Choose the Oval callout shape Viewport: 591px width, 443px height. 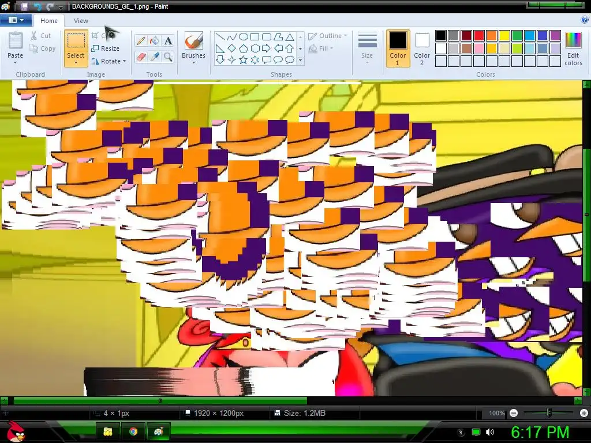(x=278, y=59)
